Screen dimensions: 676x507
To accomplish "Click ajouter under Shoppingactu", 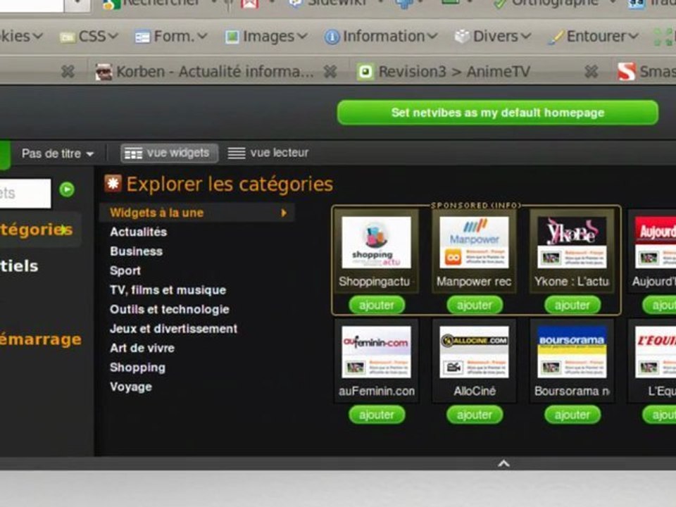I will pyautogui.click(x=377, y=305).
